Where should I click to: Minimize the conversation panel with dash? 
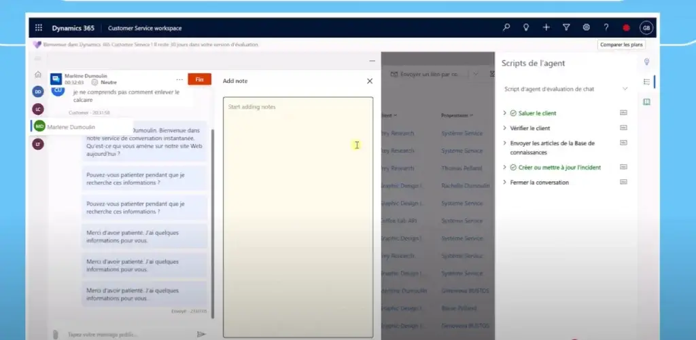[x=372, y=60]
